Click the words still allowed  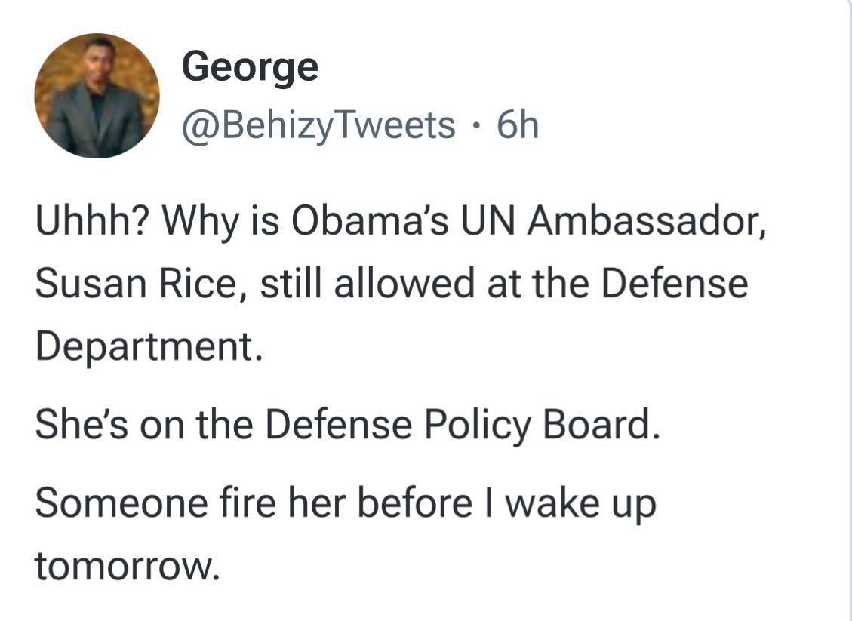pyautogui.click(x=368, y=282)
